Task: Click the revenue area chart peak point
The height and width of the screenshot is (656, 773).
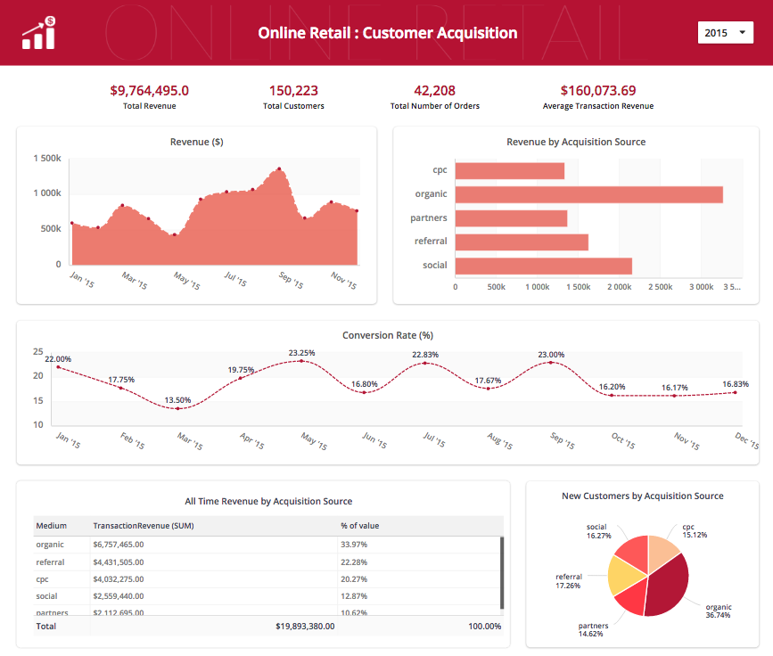Action: (279, 168)
